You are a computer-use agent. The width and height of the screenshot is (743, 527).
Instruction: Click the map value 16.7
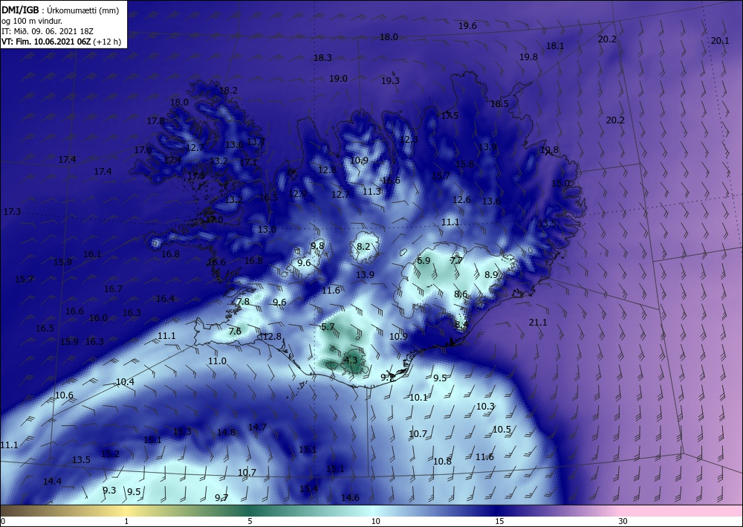(113, 289)
